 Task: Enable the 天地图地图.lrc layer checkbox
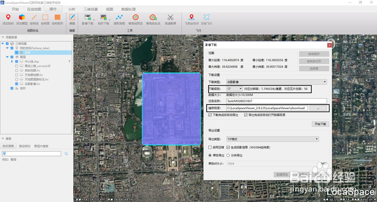pyautogui.click(x=17, y=75)
